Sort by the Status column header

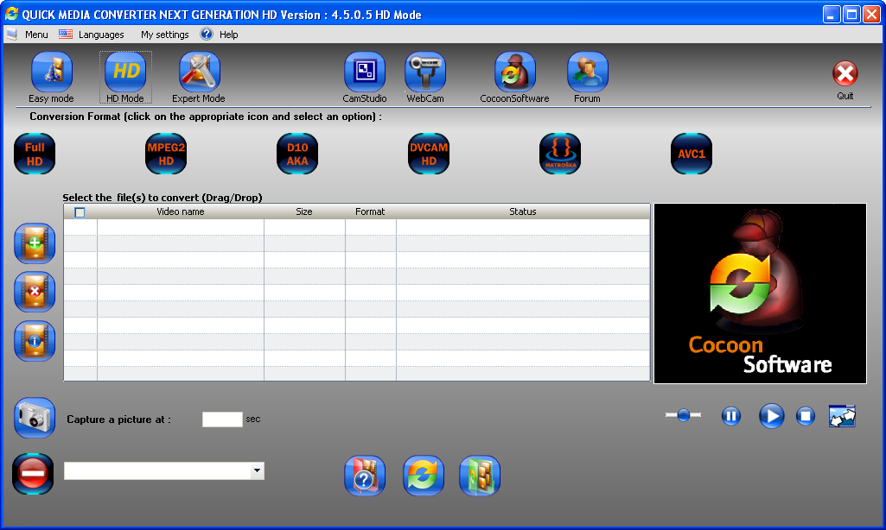[x=523, y=211]
